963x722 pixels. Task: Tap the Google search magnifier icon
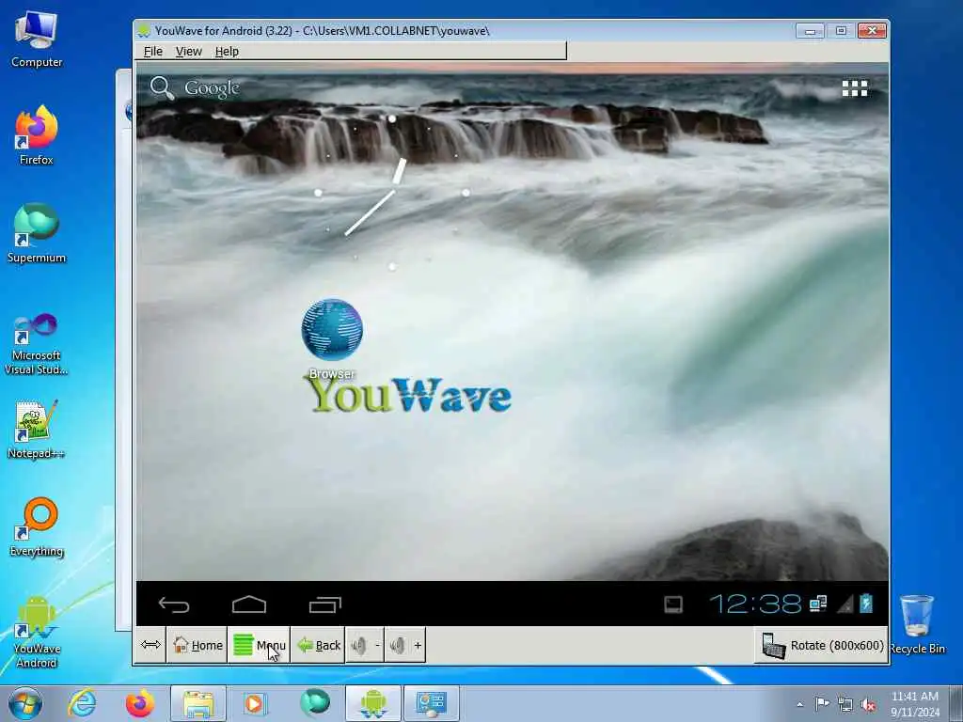162,87
